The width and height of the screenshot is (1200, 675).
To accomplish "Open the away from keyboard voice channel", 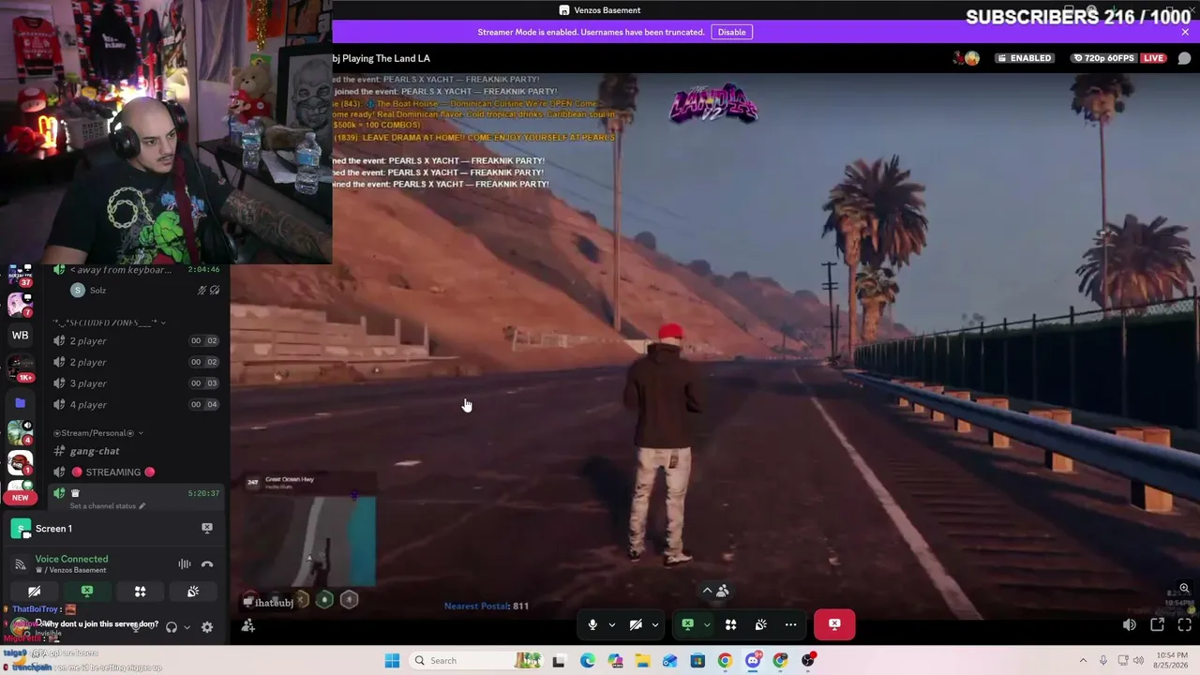I will click(137, 270).
